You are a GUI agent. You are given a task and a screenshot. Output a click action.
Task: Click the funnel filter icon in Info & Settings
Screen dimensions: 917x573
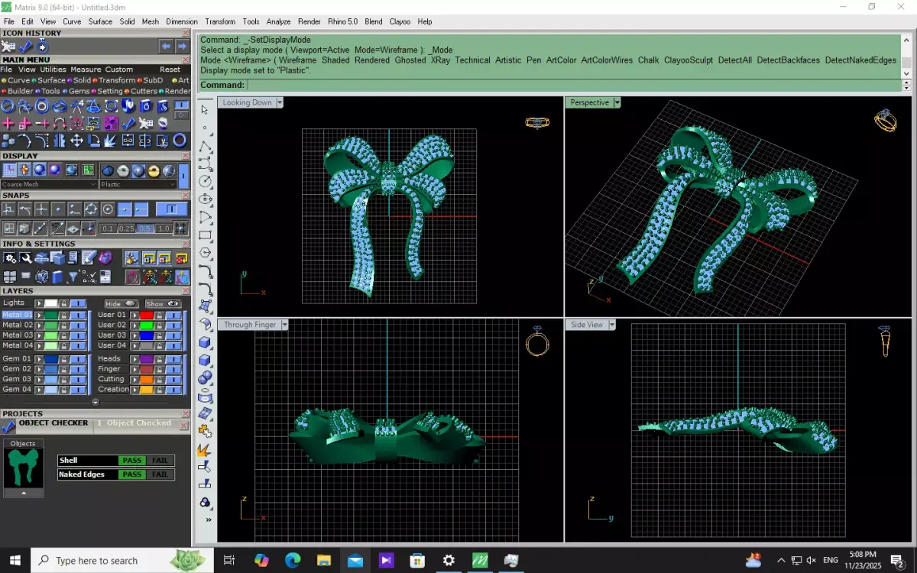[x=73, y=277]
